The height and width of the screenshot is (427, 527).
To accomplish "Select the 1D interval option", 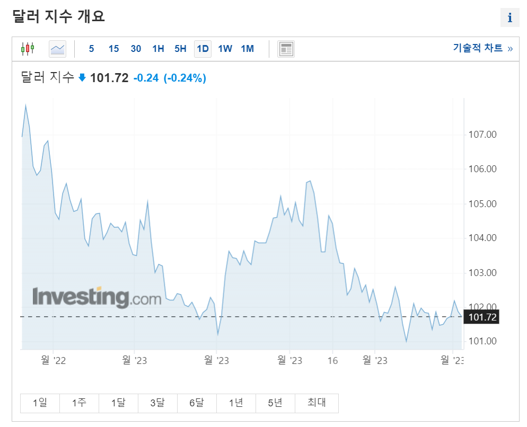I will coord(203,49).
